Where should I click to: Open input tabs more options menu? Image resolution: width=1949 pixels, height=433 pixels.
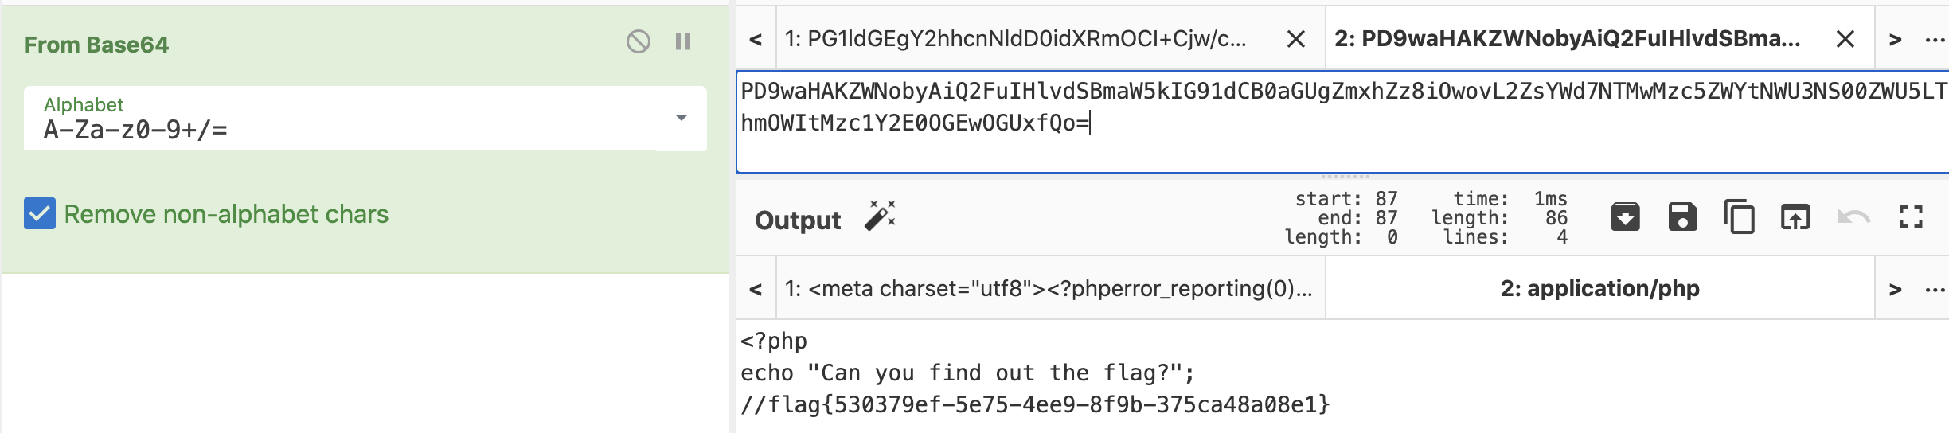click(1935, 39)
